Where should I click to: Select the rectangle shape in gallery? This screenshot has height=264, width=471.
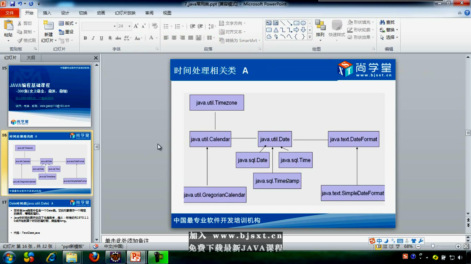[296, 23]
